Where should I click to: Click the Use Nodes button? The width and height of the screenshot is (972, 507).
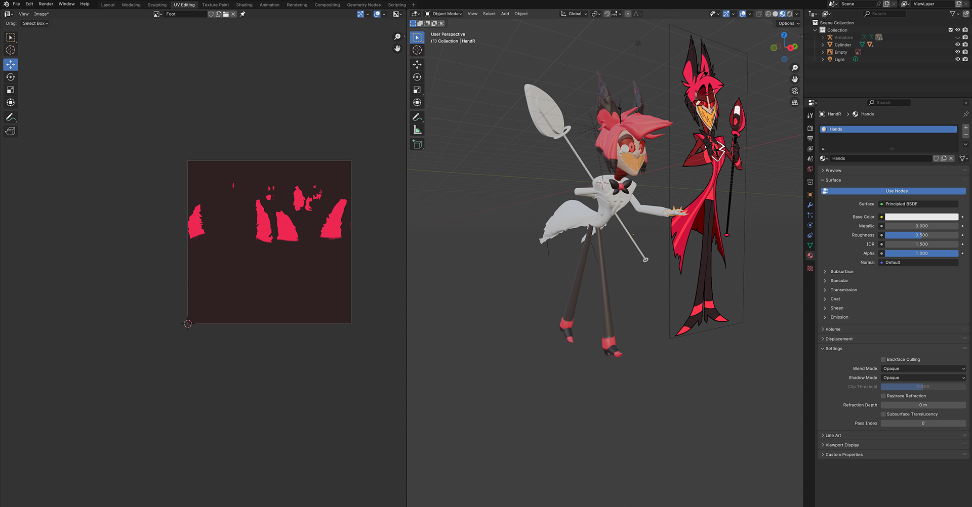tap(894, 191)
